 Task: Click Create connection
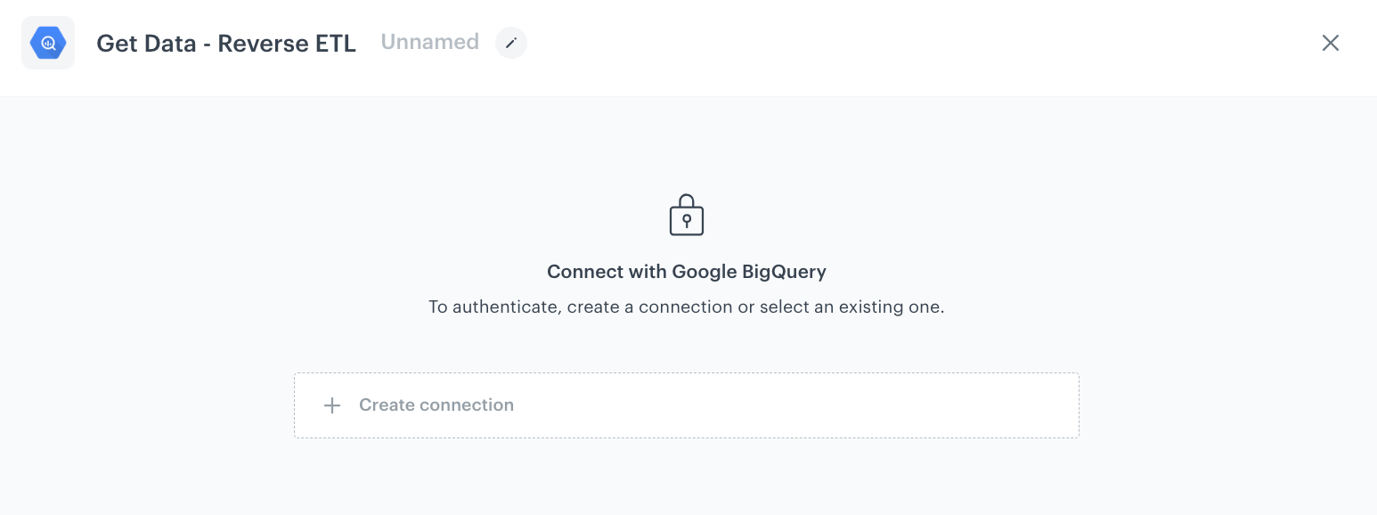436,405
